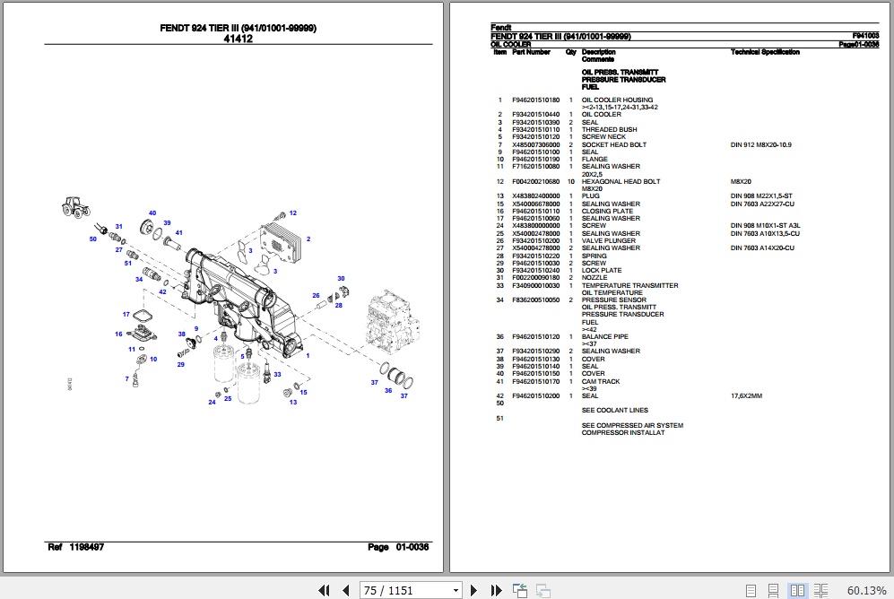Enable two-page continuous view mode

click(x=819, y=590)
